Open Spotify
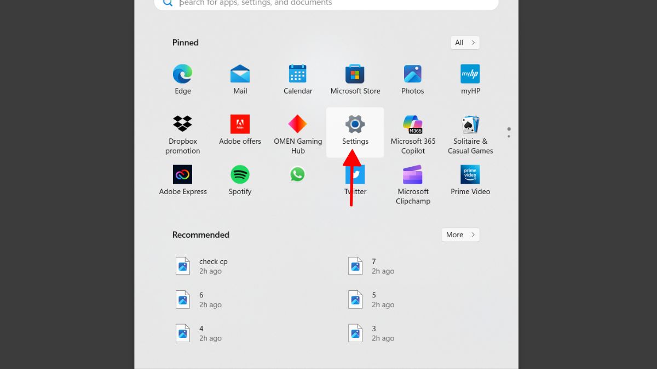Screen dimensions: 657x369 pos(240,180)
